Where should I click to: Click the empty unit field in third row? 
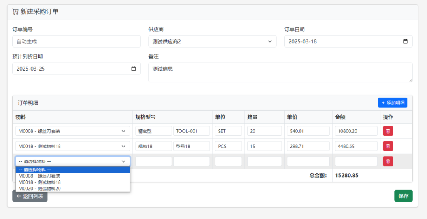point(228,161)
